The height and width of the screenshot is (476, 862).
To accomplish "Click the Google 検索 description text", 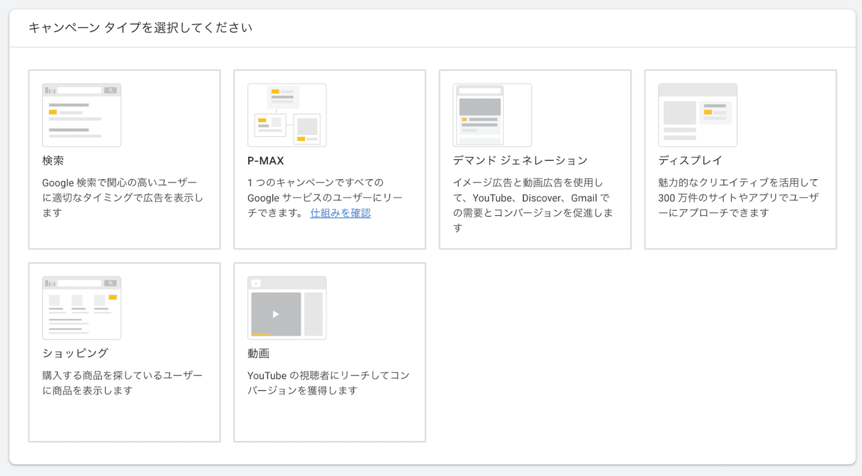I will (x=122, y=198).
